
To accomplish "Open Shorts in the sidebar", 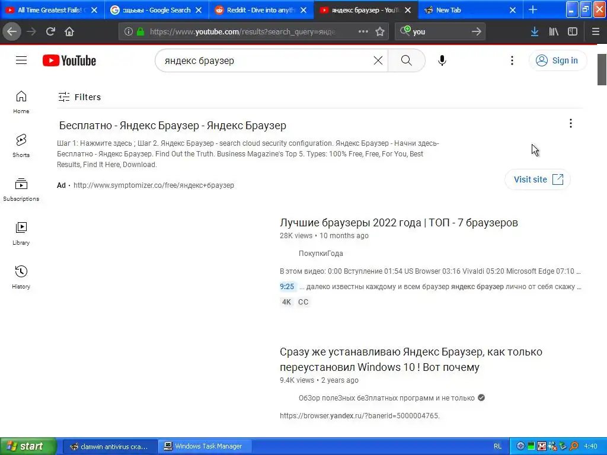I will pyautogui.click(x=21, y=146).
